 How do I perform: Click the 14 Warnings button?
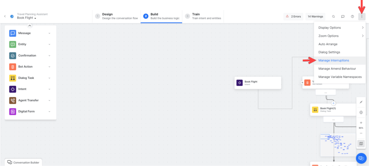[x=315, y=17]
